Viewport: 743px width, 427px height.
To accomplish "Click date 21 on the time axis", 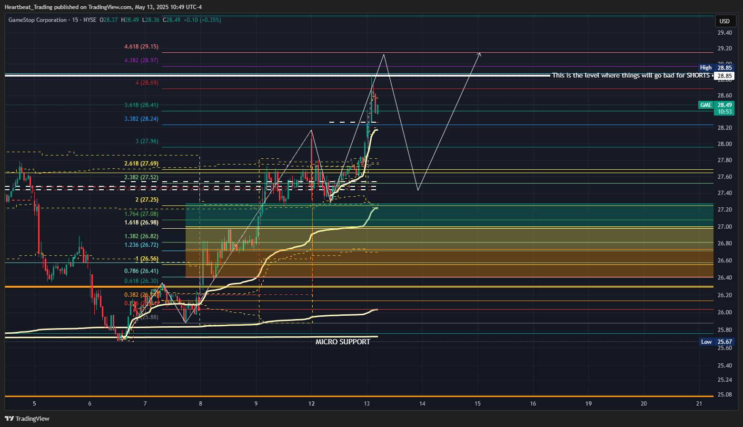I will pyautogui.click(x=699, y=404).
